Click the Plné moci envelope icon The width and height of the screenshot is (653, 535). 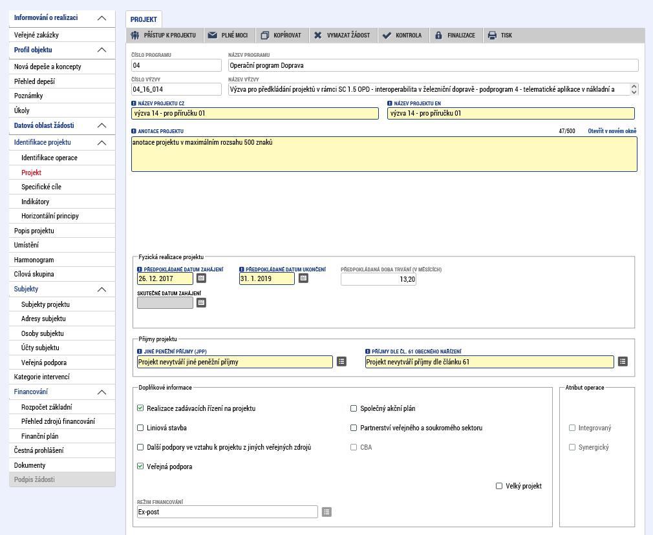(x=213, y=36)
